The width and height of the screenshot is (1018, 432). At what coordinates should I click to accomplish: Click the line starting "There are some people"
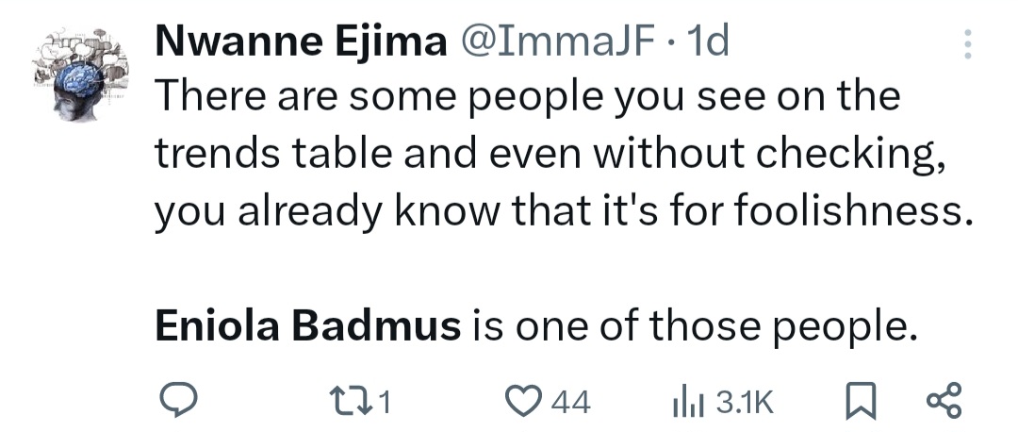coord(527,96)
